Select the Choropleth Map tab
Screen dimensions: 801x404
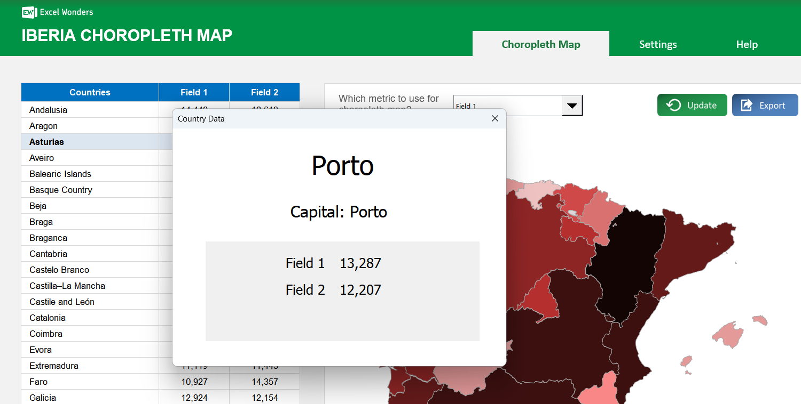(540, 44)
